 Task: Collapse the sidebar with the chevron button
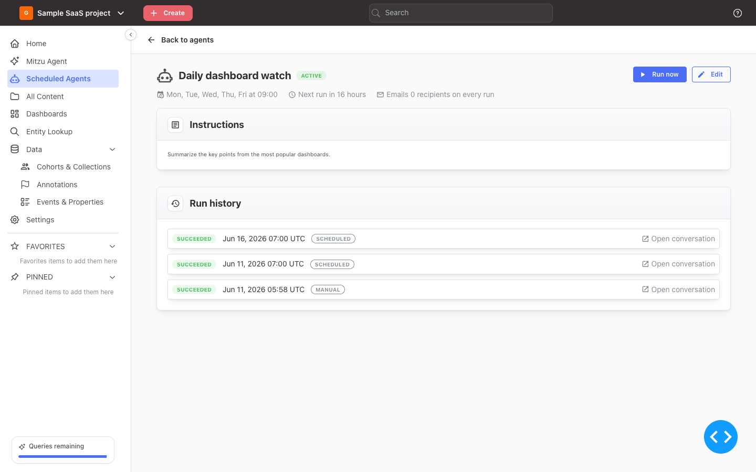[131, 35]
